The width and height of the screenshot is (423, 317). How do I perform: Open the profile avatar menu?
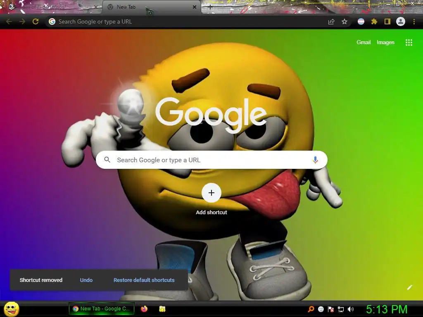click(401, 21)
